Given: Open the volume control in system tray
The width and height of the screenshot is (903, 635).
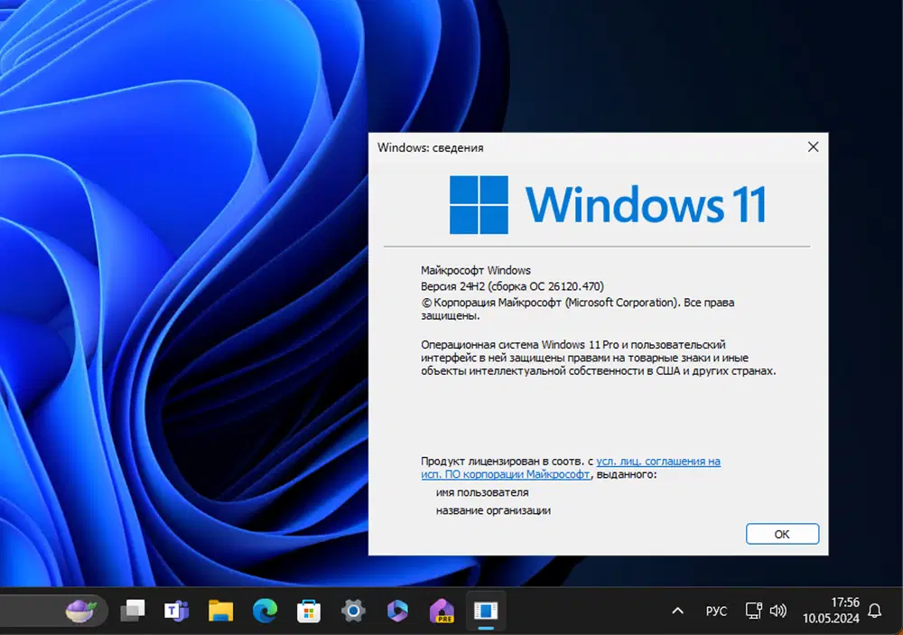Looking at the screenshot, I should tap(777, 611).
